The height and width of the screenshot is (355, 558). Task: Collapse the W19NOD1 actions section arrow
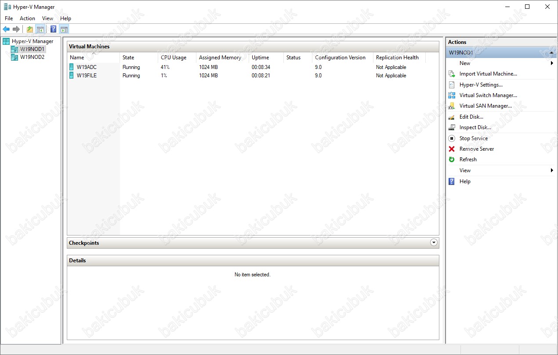click(x=551, y=53)
